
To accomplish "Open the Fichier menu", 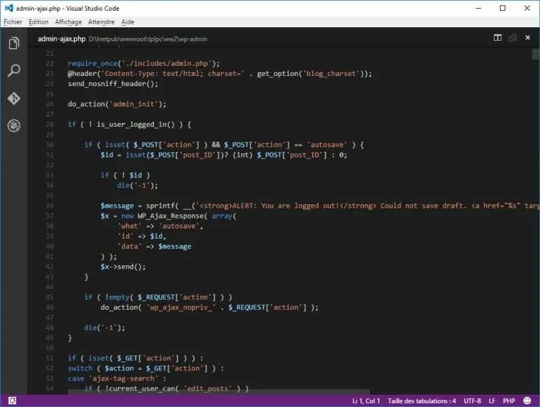I will (13, 22).
